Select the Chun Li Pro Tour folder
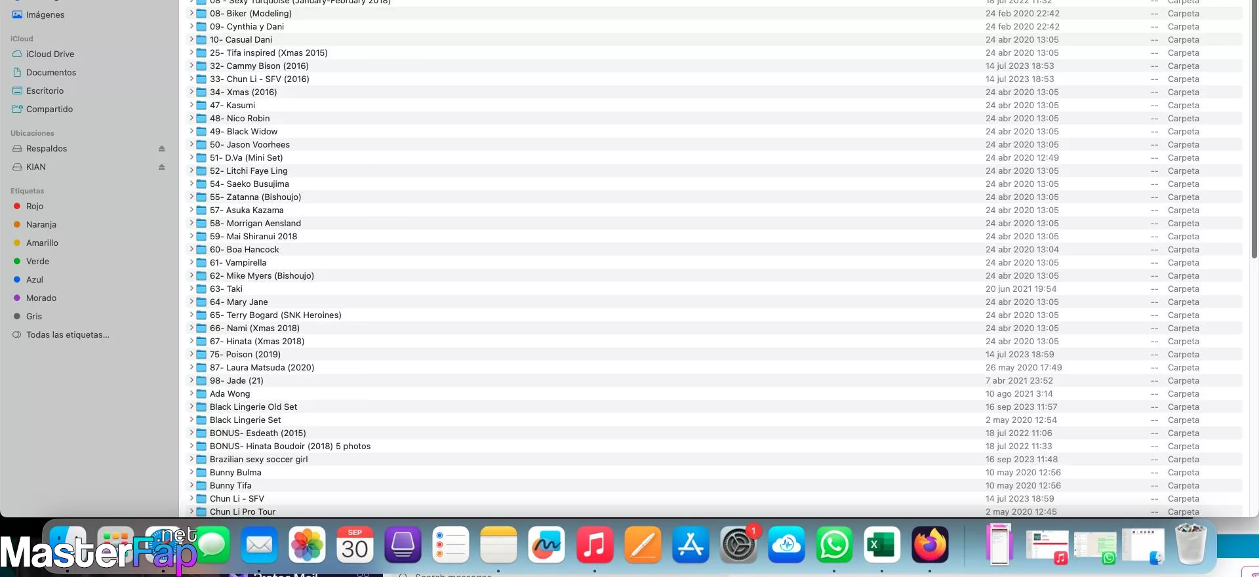This screenshot has width=1259, height=577. tap(243, 511)
